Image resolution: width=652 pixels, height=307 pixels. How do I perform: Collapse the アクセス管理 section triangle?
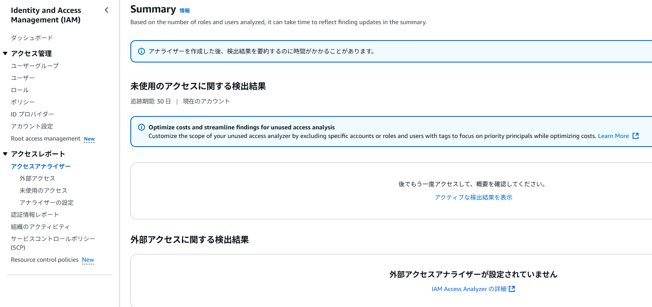pos(5,53)
